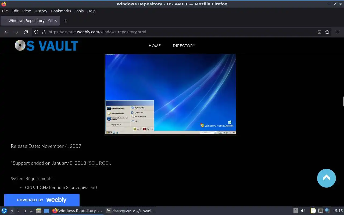Open the system start menu icon
This screenshot has height=215, width=344.
coord(4,211)
